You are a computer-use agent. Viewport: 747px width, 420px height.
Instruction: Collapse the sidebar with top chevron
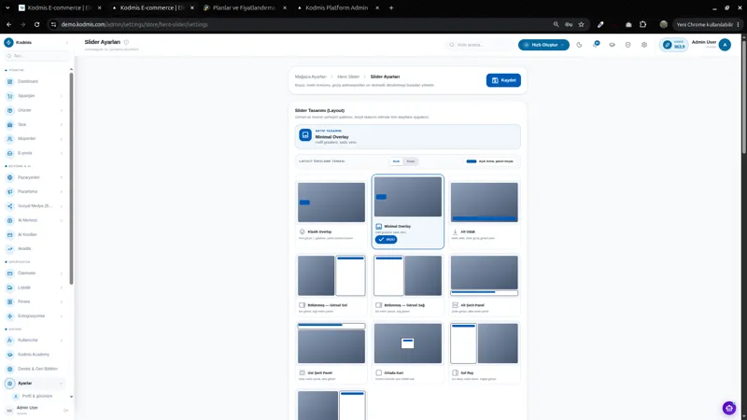66,42
